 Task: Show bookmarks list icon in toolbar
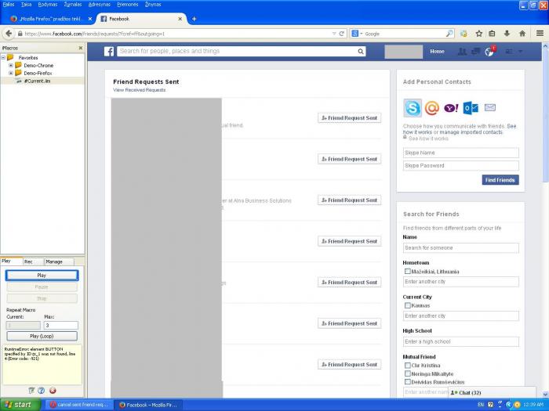(x=492, y=34)
